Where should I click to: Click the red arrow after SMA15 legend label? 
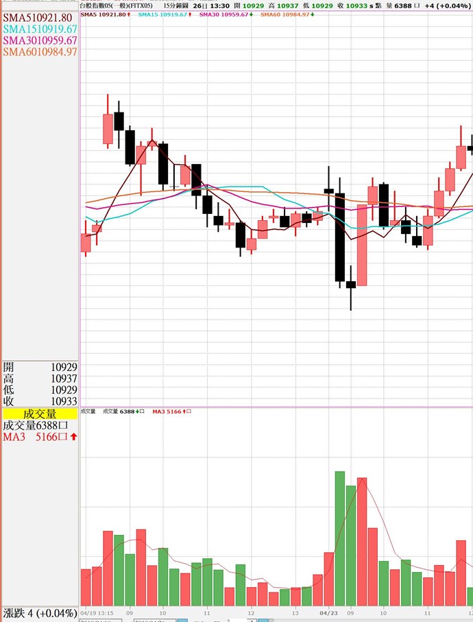(x=189, y=14)
